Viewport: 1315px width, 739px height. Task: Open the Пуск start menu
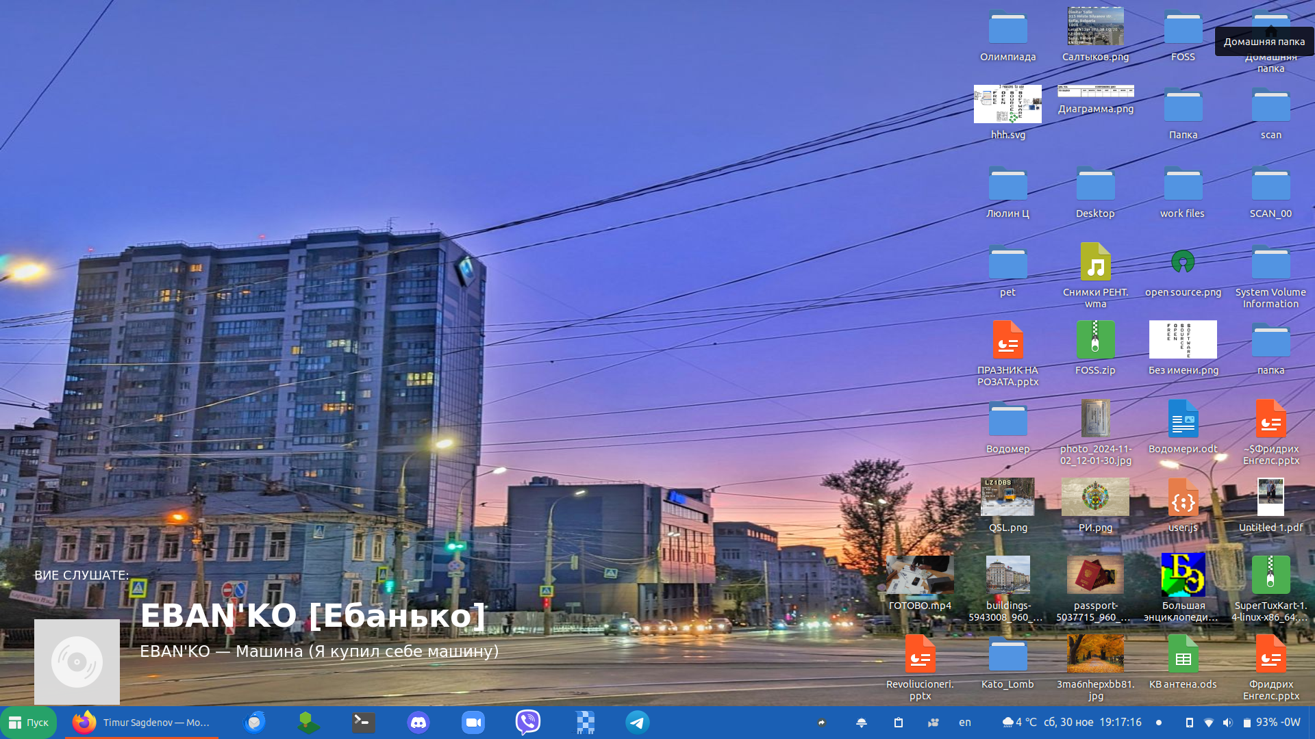click(29, 723)
